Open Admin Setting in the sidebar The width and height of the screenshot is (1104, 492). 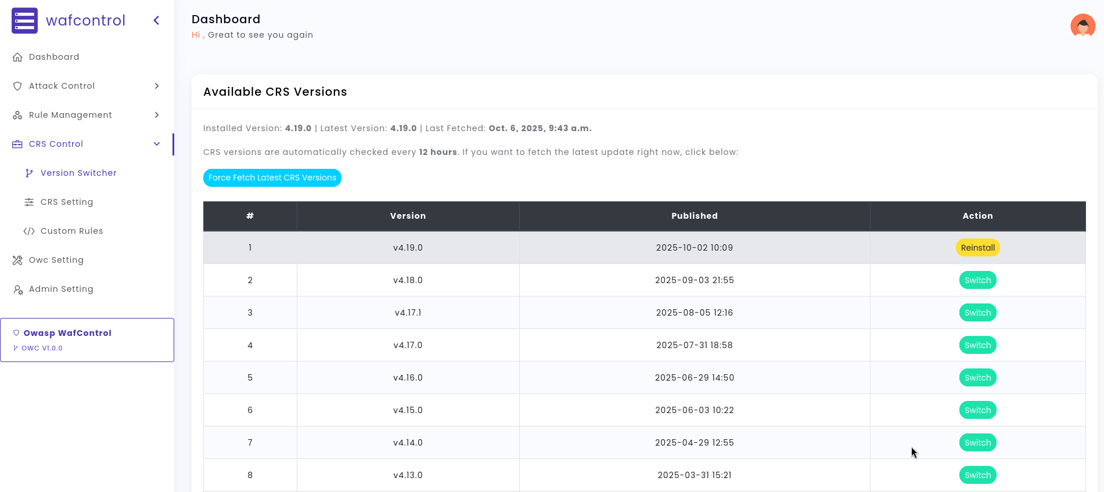(x=61, y=289)
